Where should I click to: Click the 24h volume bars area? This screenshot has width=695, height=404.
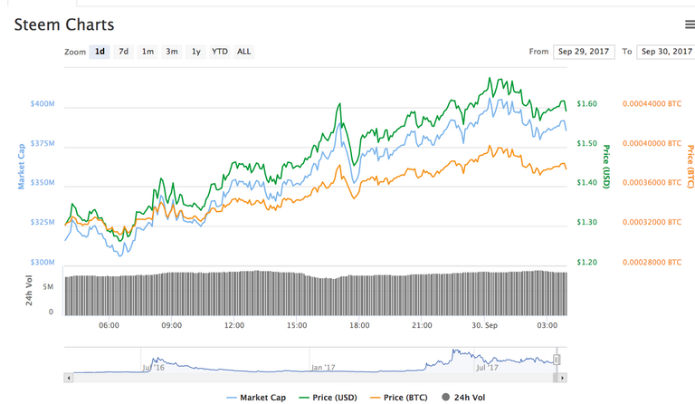[316, 293]
